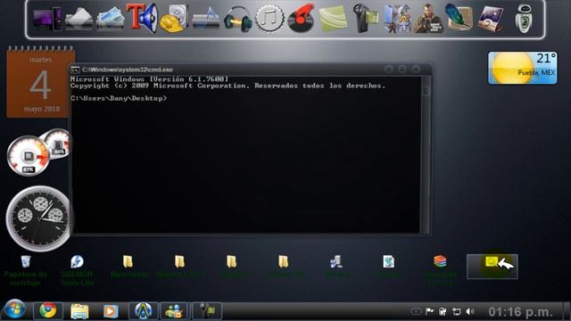Click the Action Center flag tray icon

[430, 311]
